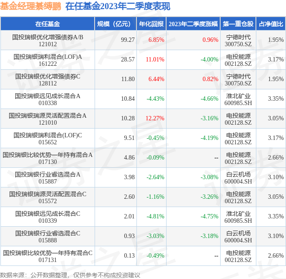
Task: Select fund 国投瑞银行业睿选混合A 015887
Action: coord(48,177)
